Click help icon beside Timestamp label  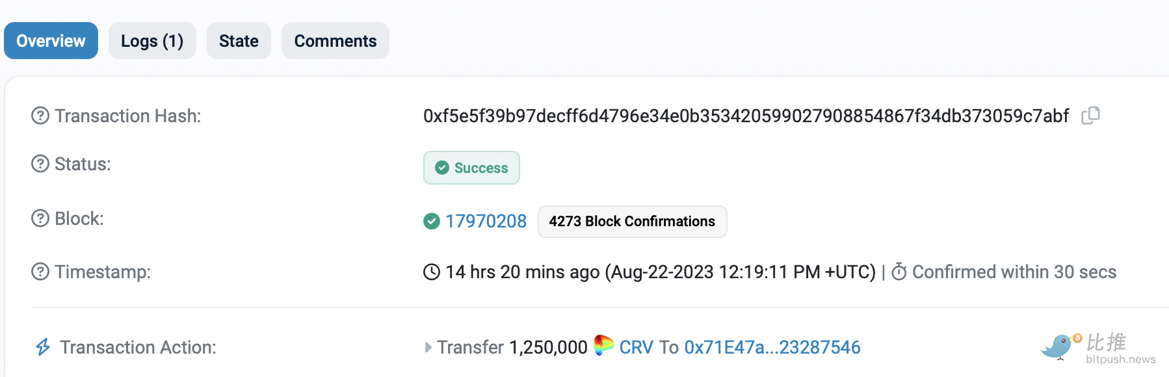click(40, 272)
